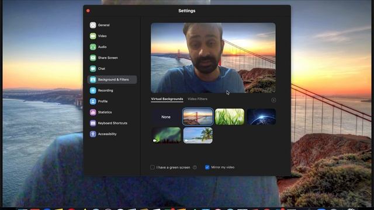
Task: Click the 'Statistics' sidebar label
Action: click(105, 112)
